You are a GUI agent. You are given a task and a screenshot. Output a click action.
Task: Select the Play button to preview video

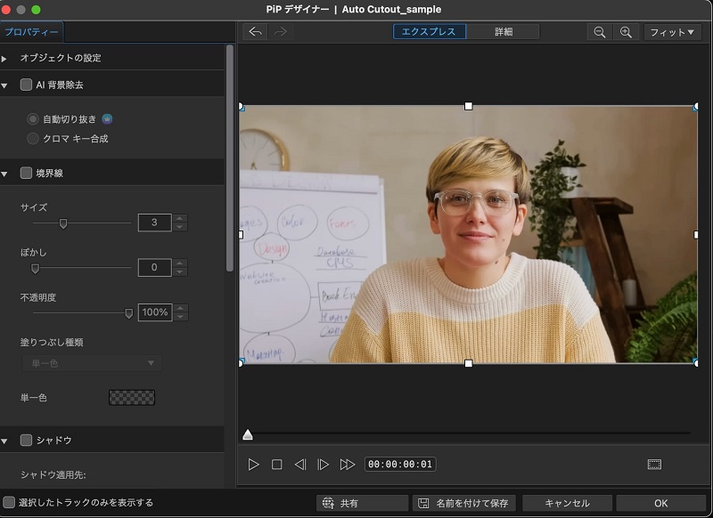pos(255,464)
